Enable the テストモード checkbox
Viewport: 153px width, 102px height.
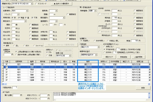[x=36, y=4]
